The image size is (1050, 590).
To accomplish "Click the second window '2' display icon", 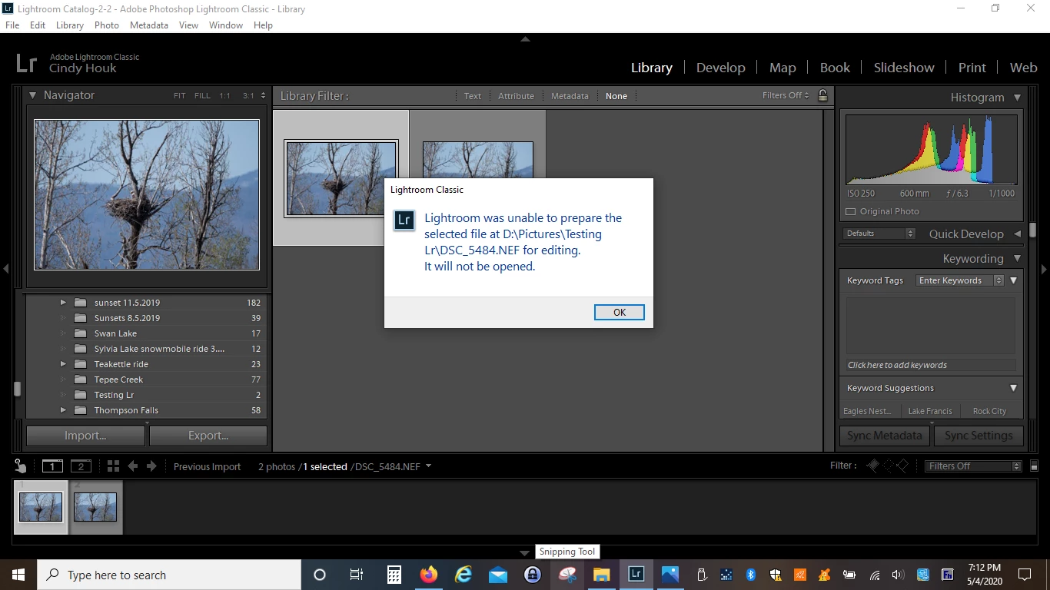I will pos(81,466).
